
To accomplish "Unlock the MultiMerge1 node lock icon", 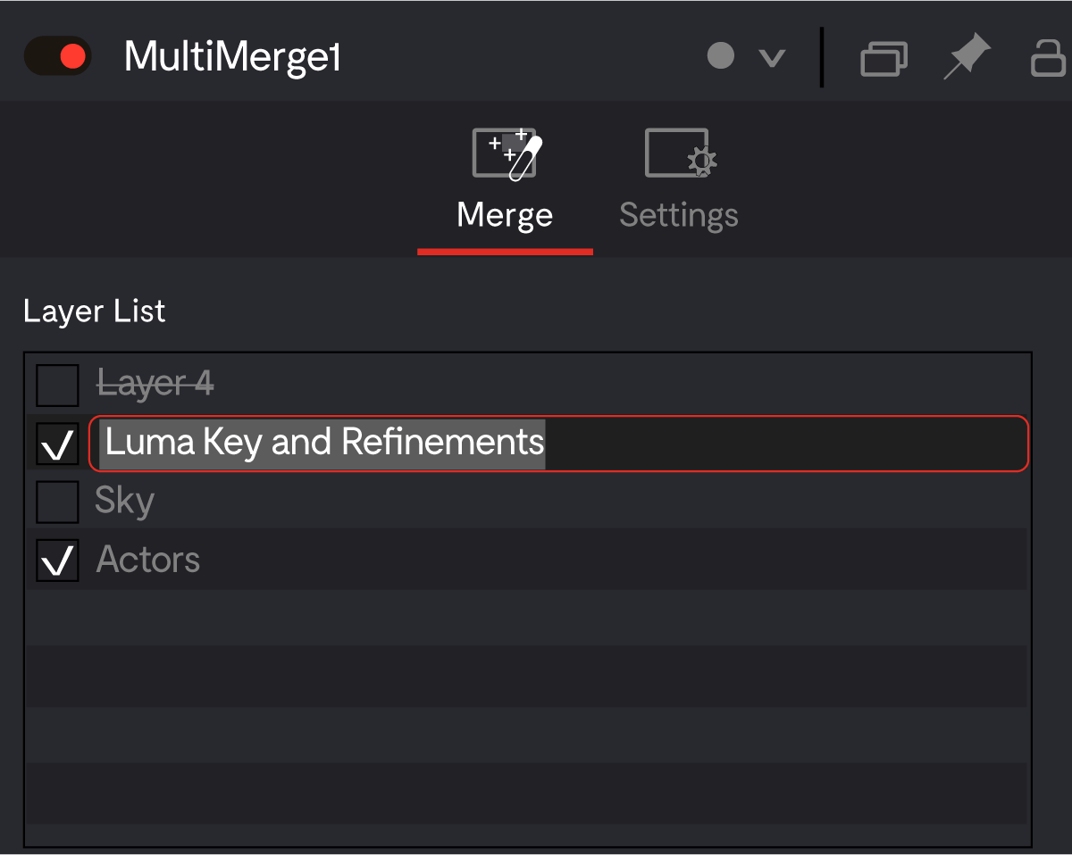I will 1050,56.
